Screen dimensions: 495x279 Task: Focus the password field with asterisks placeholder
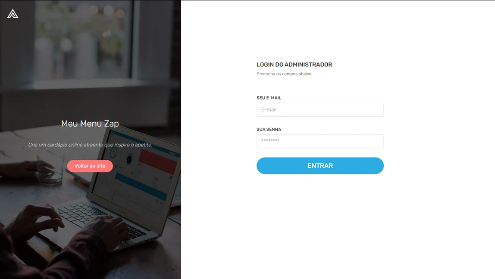(x=320, y=141)
